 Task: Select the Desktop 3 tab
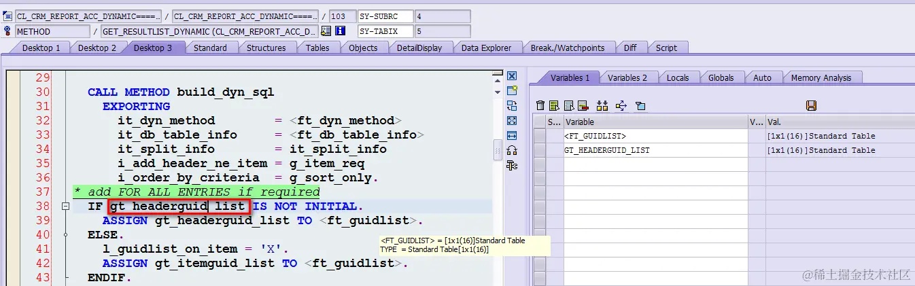click(152, 48)
